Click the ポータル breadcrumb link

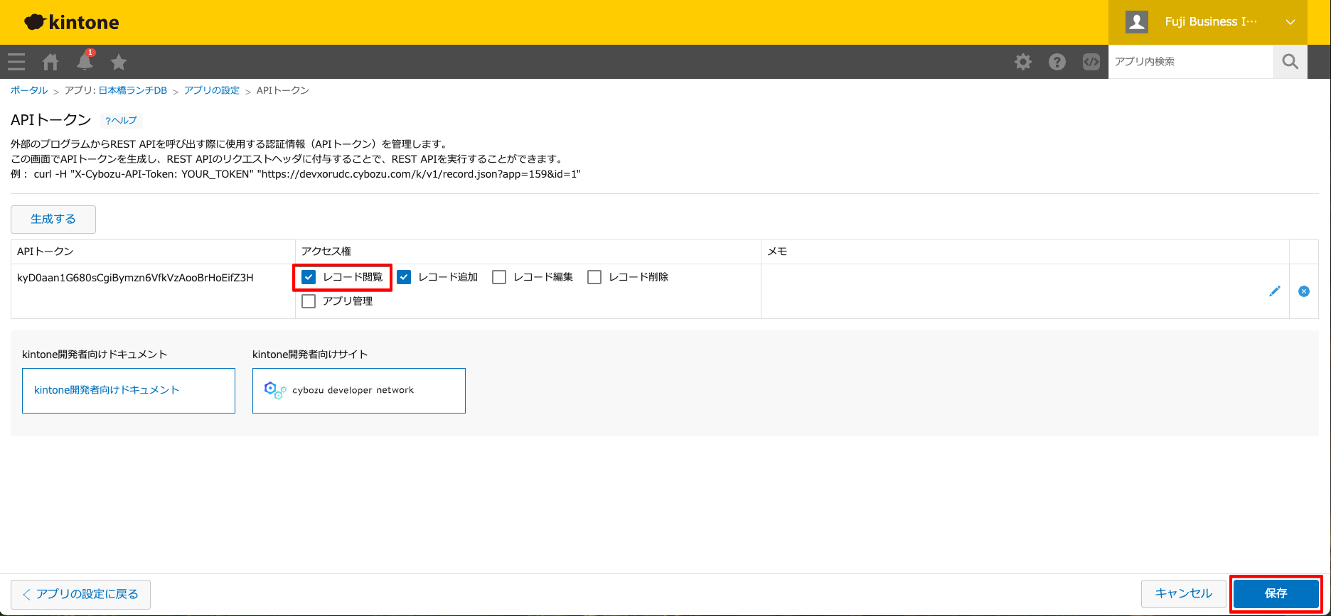click(x=29, y=90)
